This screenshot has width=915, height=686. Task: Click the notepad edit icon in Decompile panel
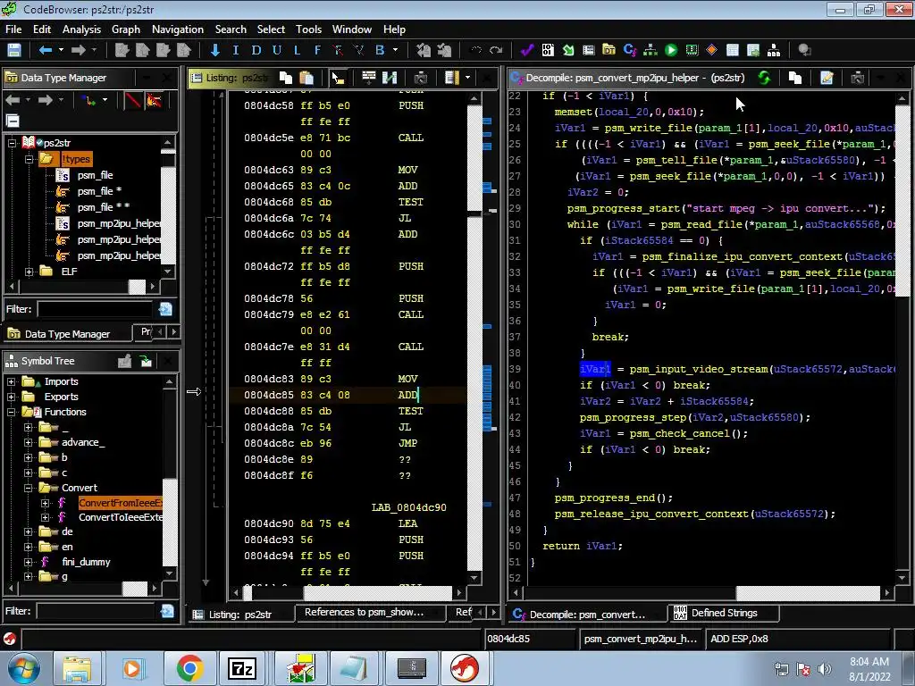[827, 78]
